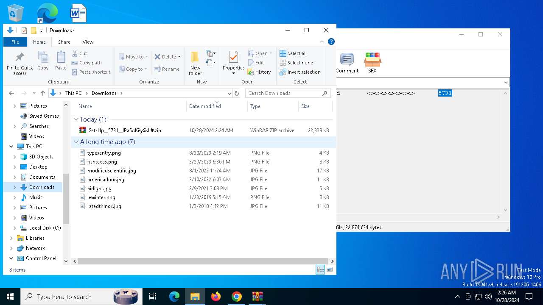Screen dimensions: 543x305
Task: Open address bar history dropdown
Action: [229, 93]
